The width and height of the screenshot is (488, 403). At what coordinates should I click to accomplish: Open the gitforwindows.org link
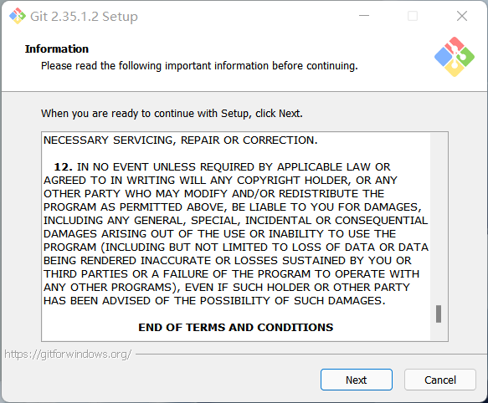pos(68,355)
